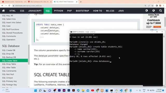Open SQL Unique sidebar link
Viewport: 166px width, 93px height.
(8, 78)
